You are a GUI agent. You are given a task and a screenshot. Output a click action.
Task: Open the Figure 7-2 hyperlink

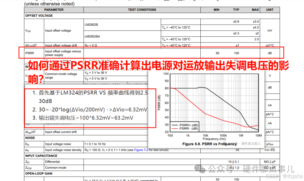click(x=141, y=150)
